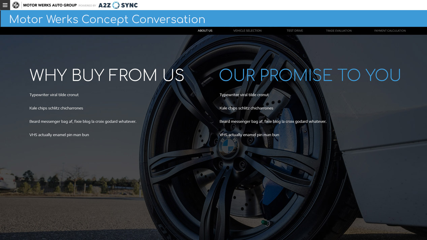Viewport: 427px width, 240px height.
Task: Select 'Kale chips schlitz chicharrones' under Why Buy
Action: (x=56, y=108)
